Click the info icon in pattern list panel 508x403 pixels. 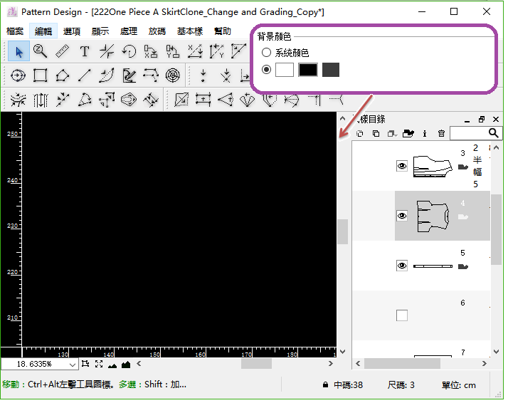pos(425,133)
